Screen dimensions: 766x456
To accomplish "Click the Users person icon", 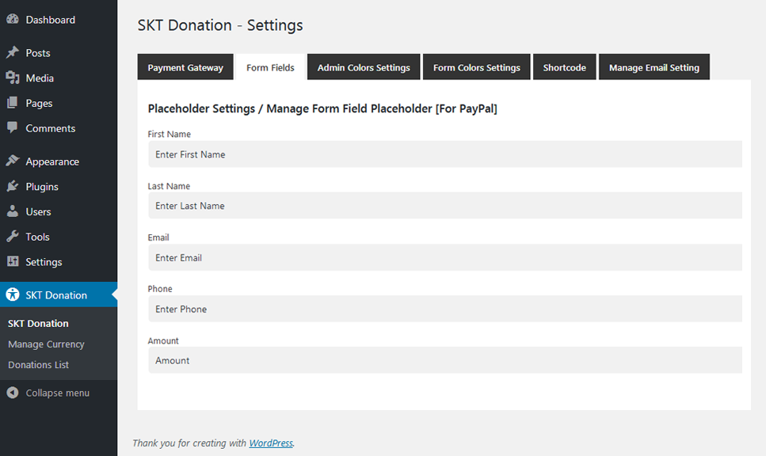I will (13, 211).
